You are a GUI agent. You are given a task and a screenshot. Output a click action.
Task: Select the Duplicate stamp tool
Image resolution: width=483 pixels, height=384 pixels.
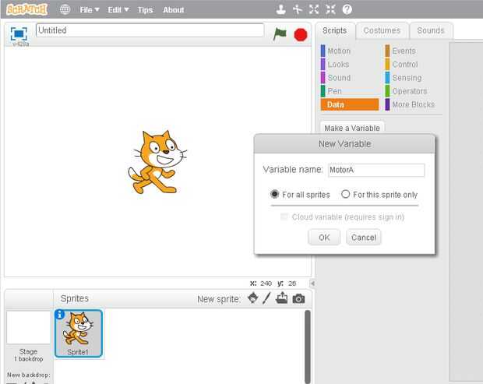pos(280,9)
